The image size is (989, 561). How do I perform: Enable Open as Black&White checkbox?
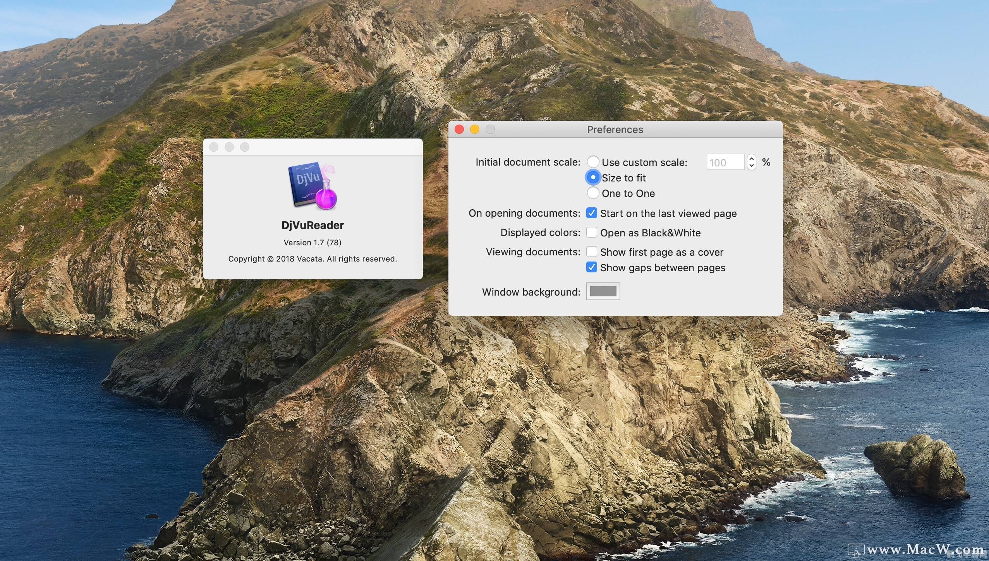click(x=591, y=233)
